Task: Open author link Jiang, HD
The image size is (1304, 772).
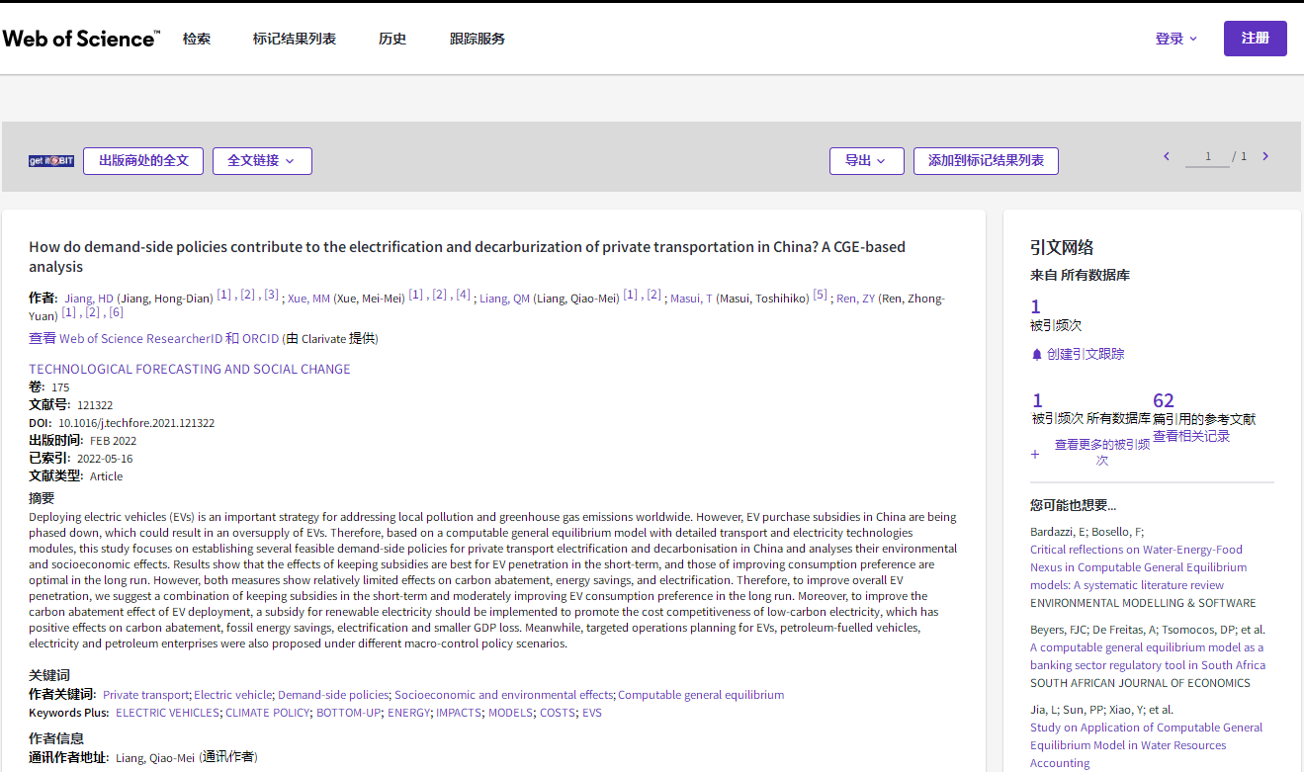Action: (89, 299)
